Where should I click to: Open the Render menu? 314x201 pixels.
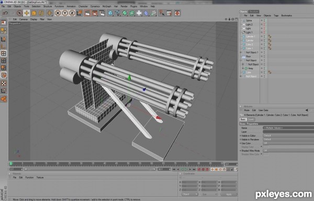(x=124, y=6)
